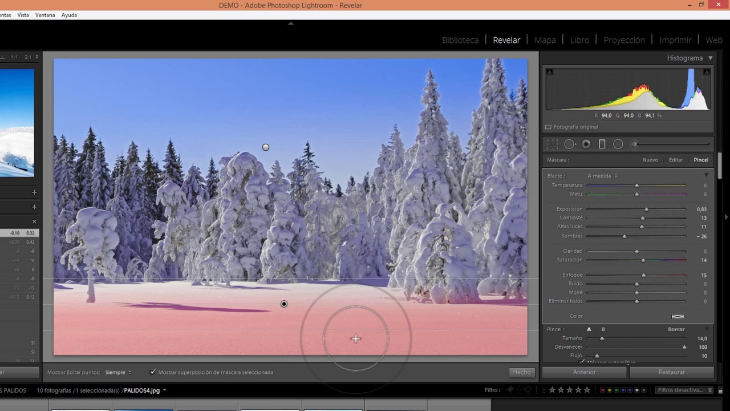Viewport: 730px width, 411px height.
Task: Click the Hecho button
Action: (521, 372)
